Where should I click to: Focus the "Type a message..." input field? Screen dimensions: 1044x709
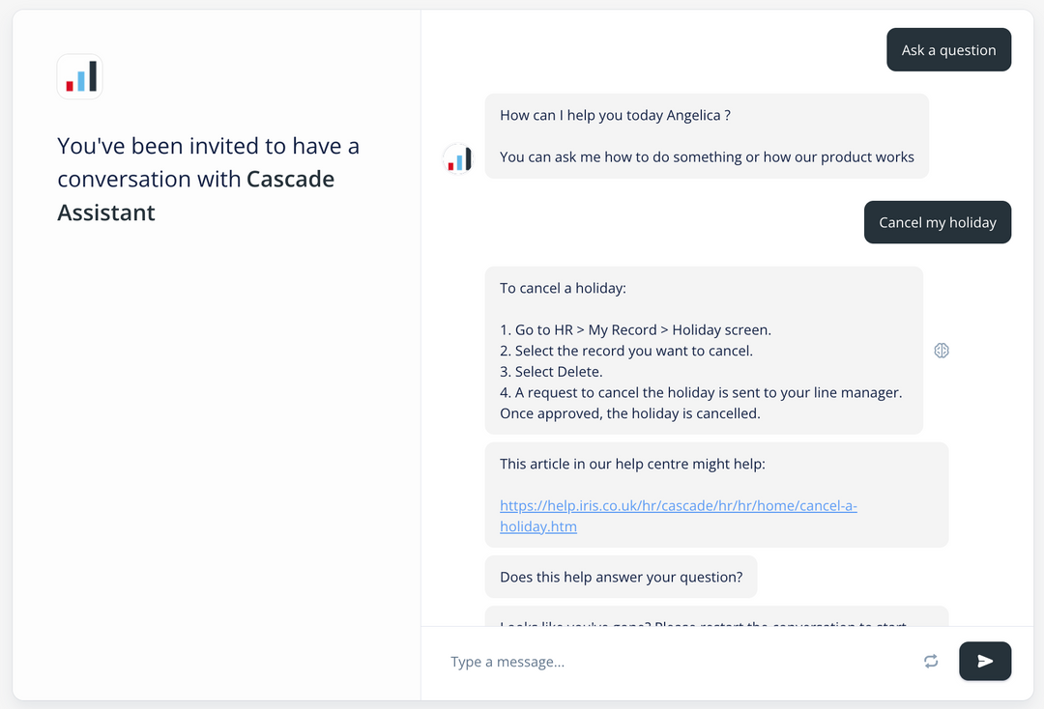coord(677,662)
